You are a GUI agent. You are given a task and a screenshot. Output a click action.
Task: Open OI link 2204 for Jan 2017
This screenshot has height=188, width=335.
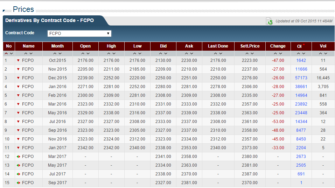pyautogui.click(x=301, y=148)
